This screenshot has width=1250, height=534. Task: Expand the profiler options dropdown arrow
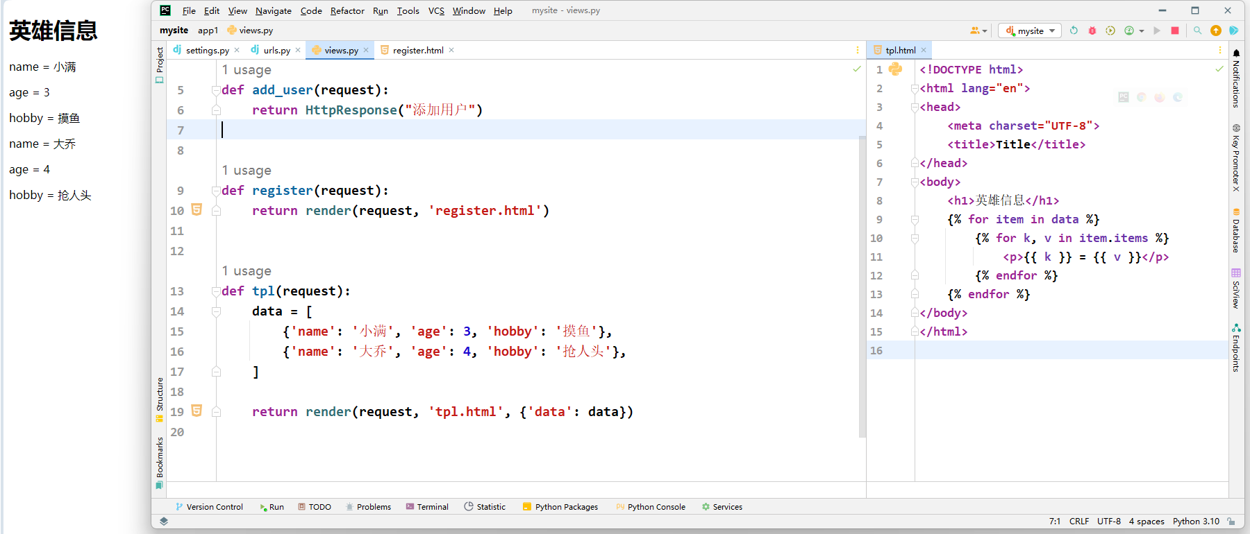[1141, 31]
